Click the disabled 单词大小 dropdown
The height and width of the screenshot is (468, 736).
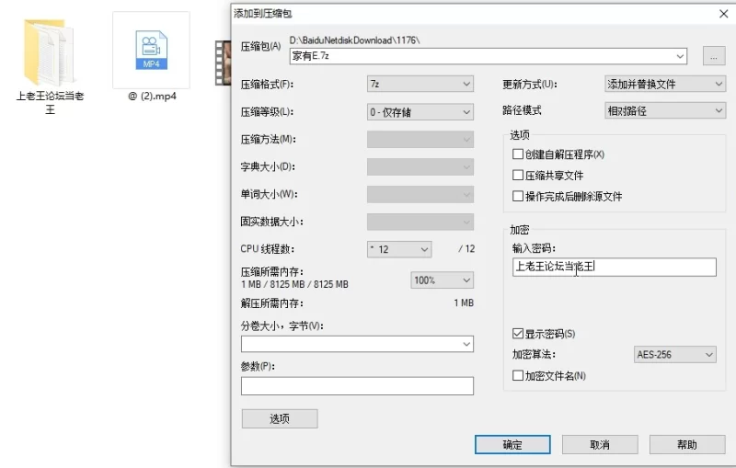[x=420, y=195]
